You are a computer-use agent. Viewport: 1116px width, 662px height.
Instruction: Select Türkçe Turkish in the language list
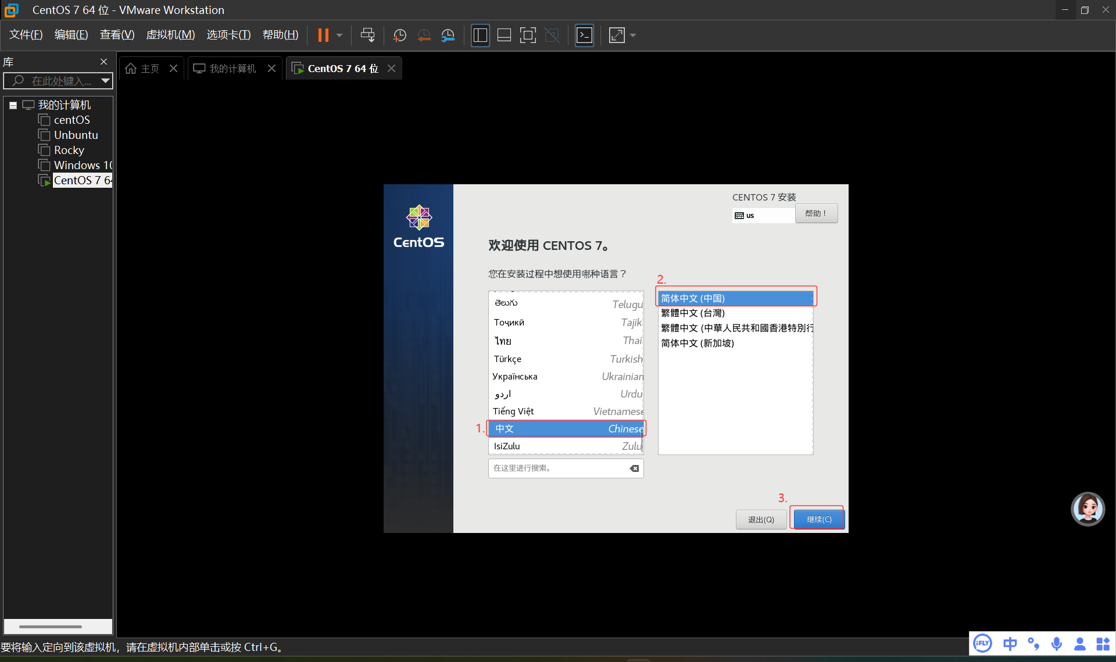pos(567,359)
